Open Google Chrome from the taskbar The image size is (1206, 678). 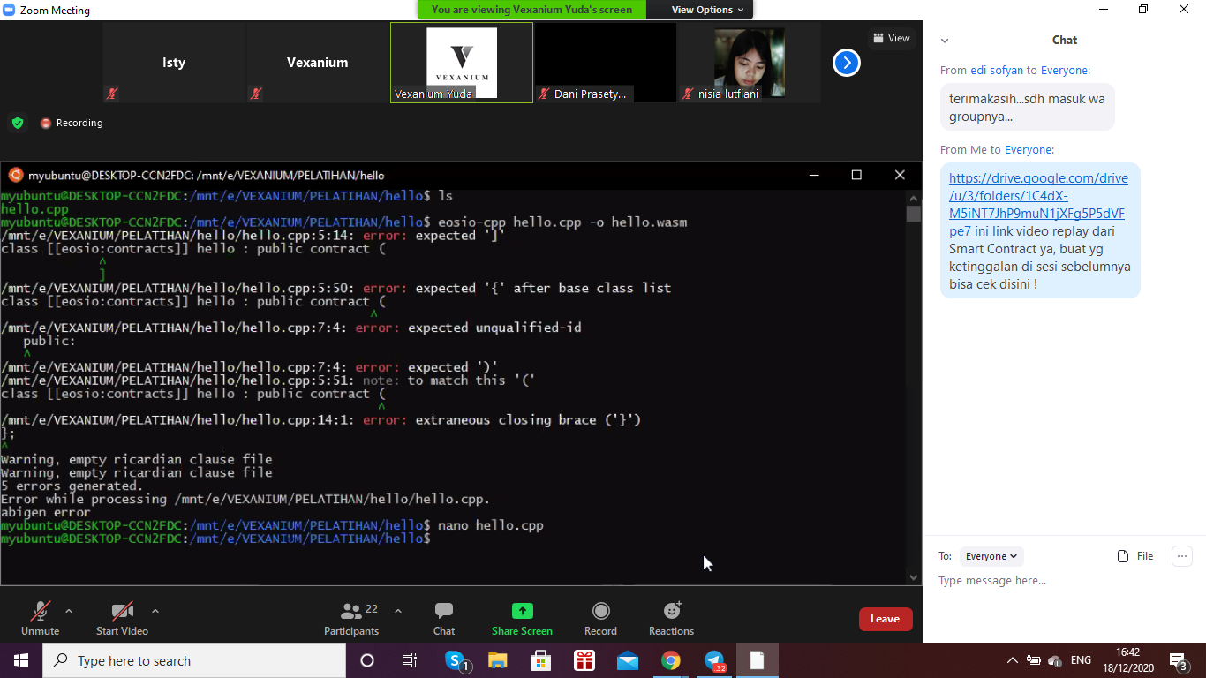click(671, 660)
